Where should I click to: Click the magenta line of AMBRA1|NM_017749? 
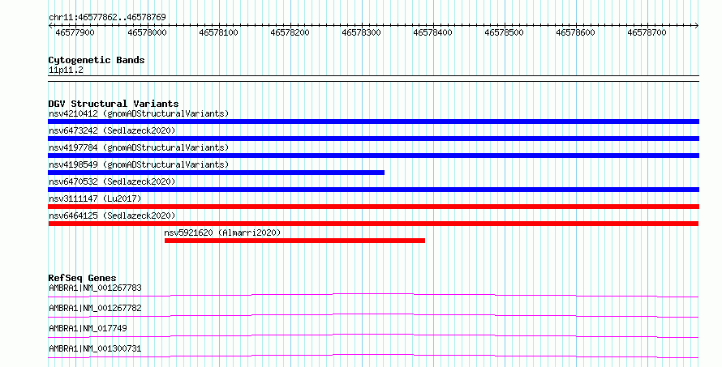click(x=373, y=335)
